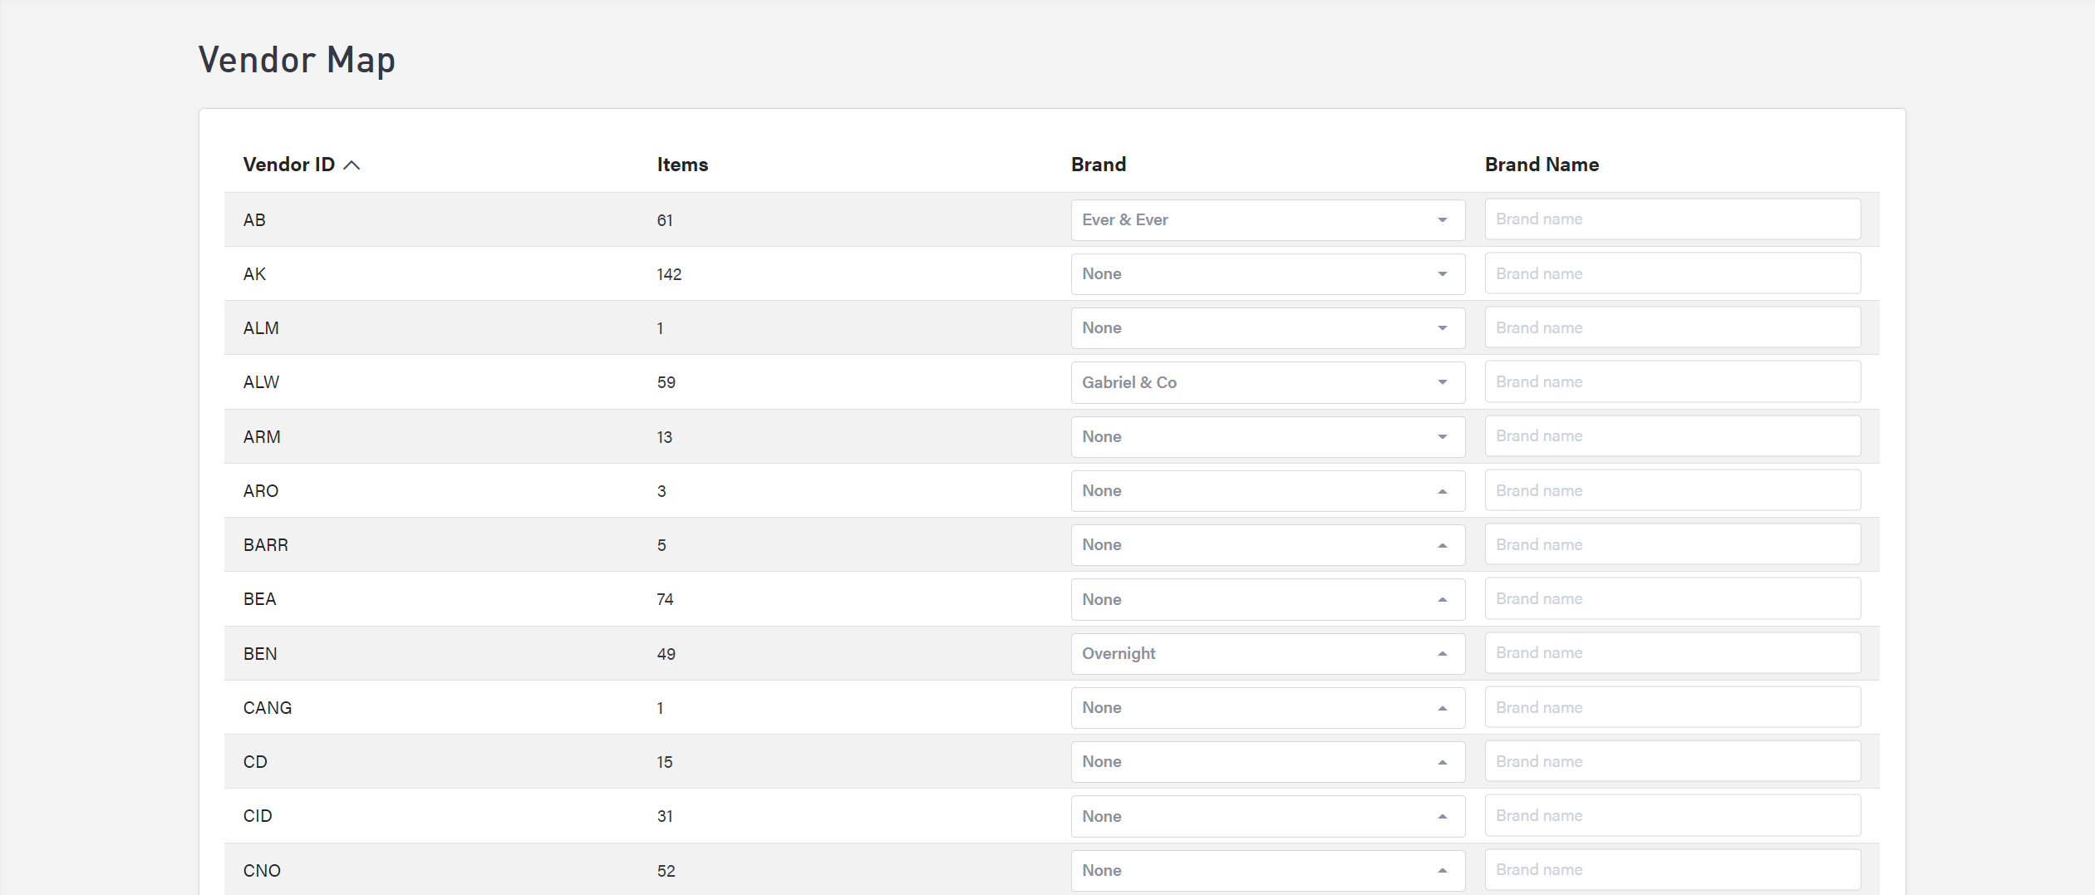Click the Brand name input in ALW row
The width and height of the screenshot is (2095, 895).
pyautogui.click(x=1672, y=382)
